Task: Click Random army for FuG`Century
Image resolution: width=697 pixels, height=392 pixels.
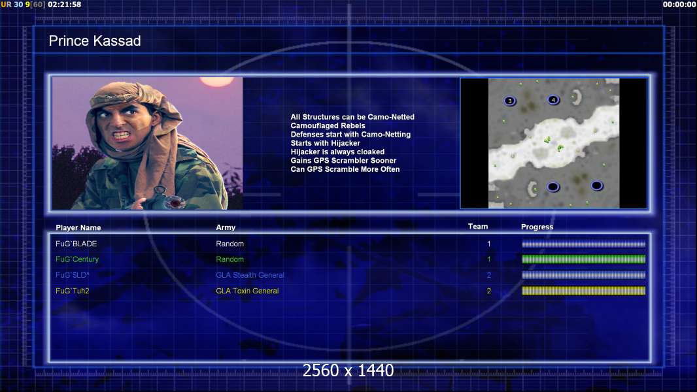Action: tap(229, 259)
